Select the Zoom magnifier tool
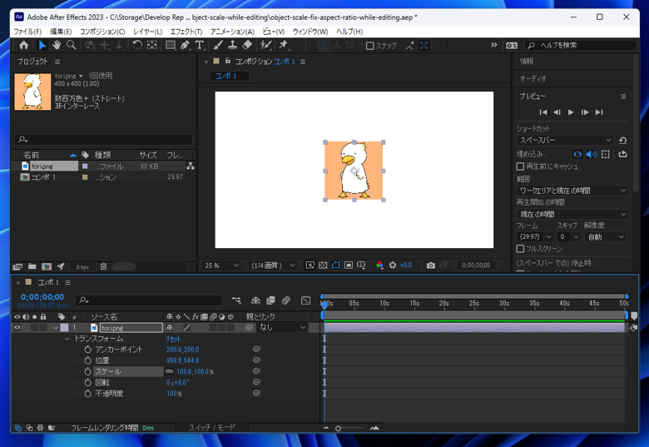Screen dimensions: 649x447 [72, 45]
